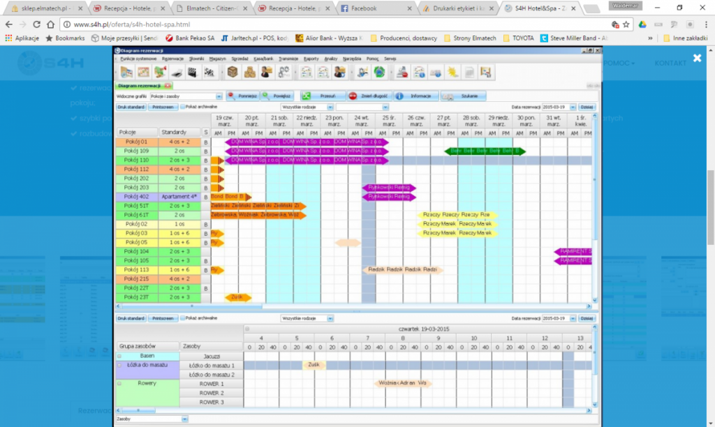
Task: Close the overlay with the white X
Action: click(x=697, y=59)
